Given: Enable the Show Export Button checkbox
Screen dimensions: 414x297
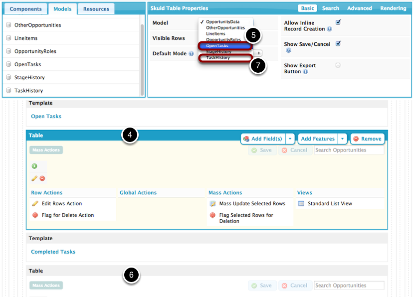Looking at the screenshot, I should 338,65.
